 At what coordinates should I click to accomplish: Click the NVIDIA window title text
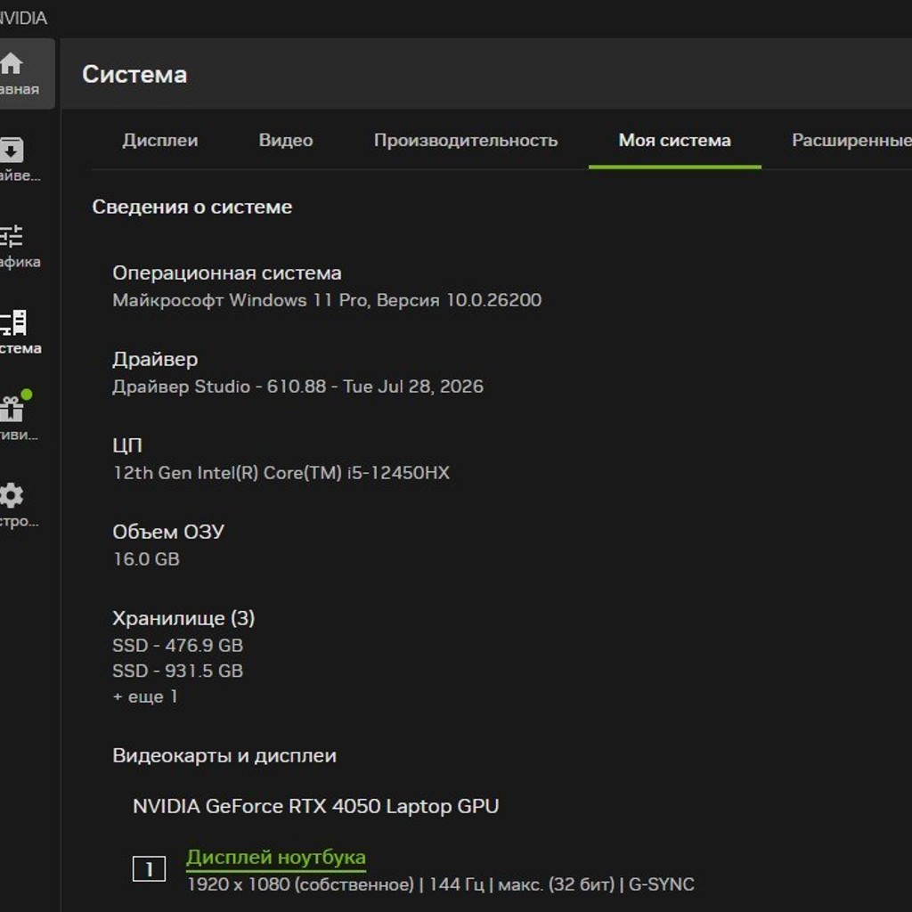pos(22,18)
